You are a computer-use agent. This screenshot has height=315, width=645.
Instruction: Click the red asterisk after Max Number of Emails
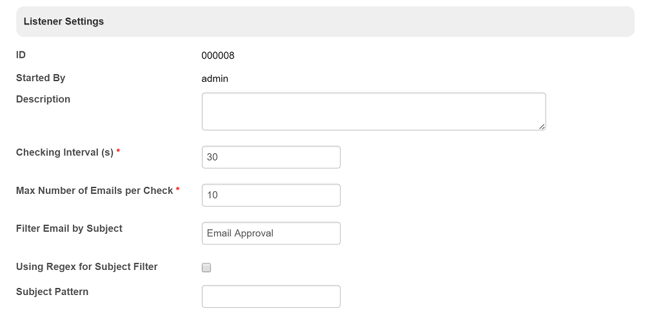[178, 190]
